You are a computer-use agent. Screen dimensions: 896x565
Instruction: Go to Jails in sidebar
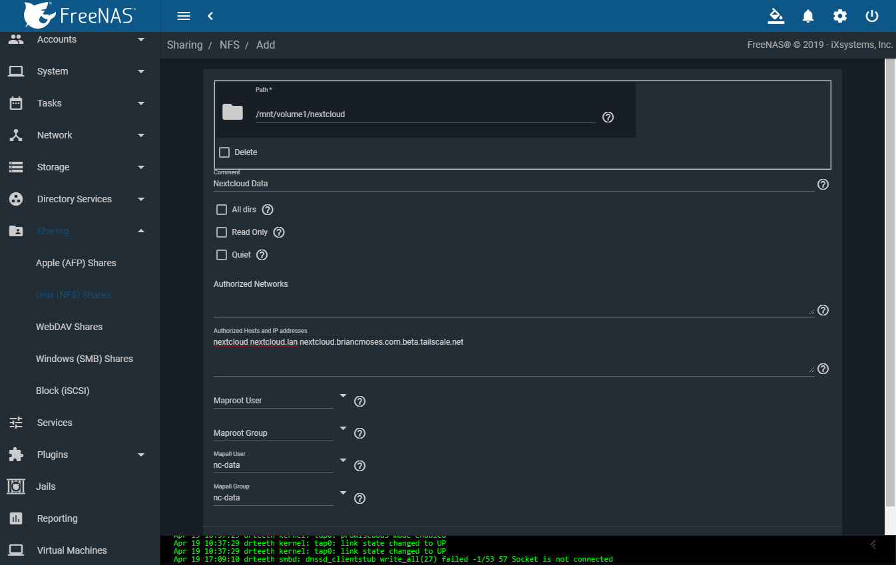46,486
